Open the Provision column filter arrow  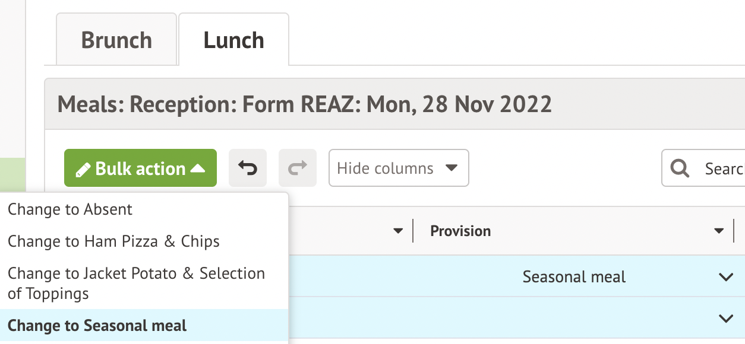[719, 231]
